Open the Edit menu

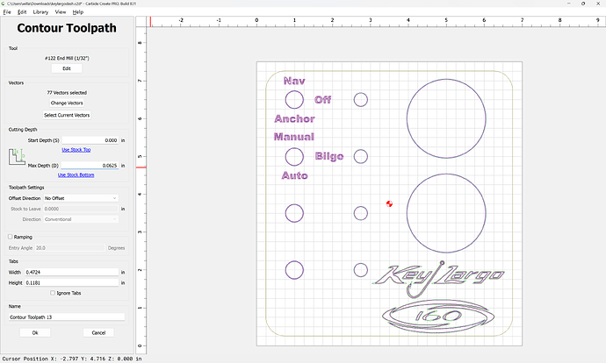22,12
